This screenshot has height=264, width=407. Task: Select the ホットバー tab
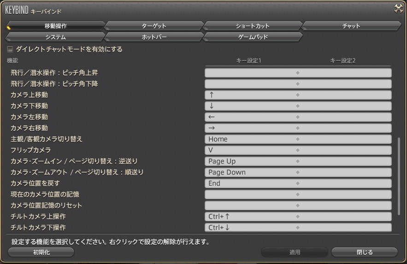[x=154, y=37]
